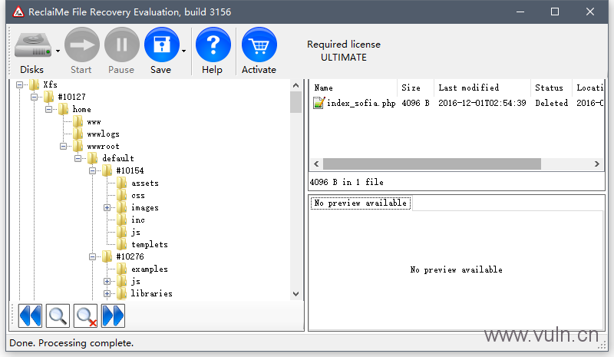Open the Disks dropdown arrow
Screen dimensions: 614x357
pyautogui.click(x=58, y=51)
